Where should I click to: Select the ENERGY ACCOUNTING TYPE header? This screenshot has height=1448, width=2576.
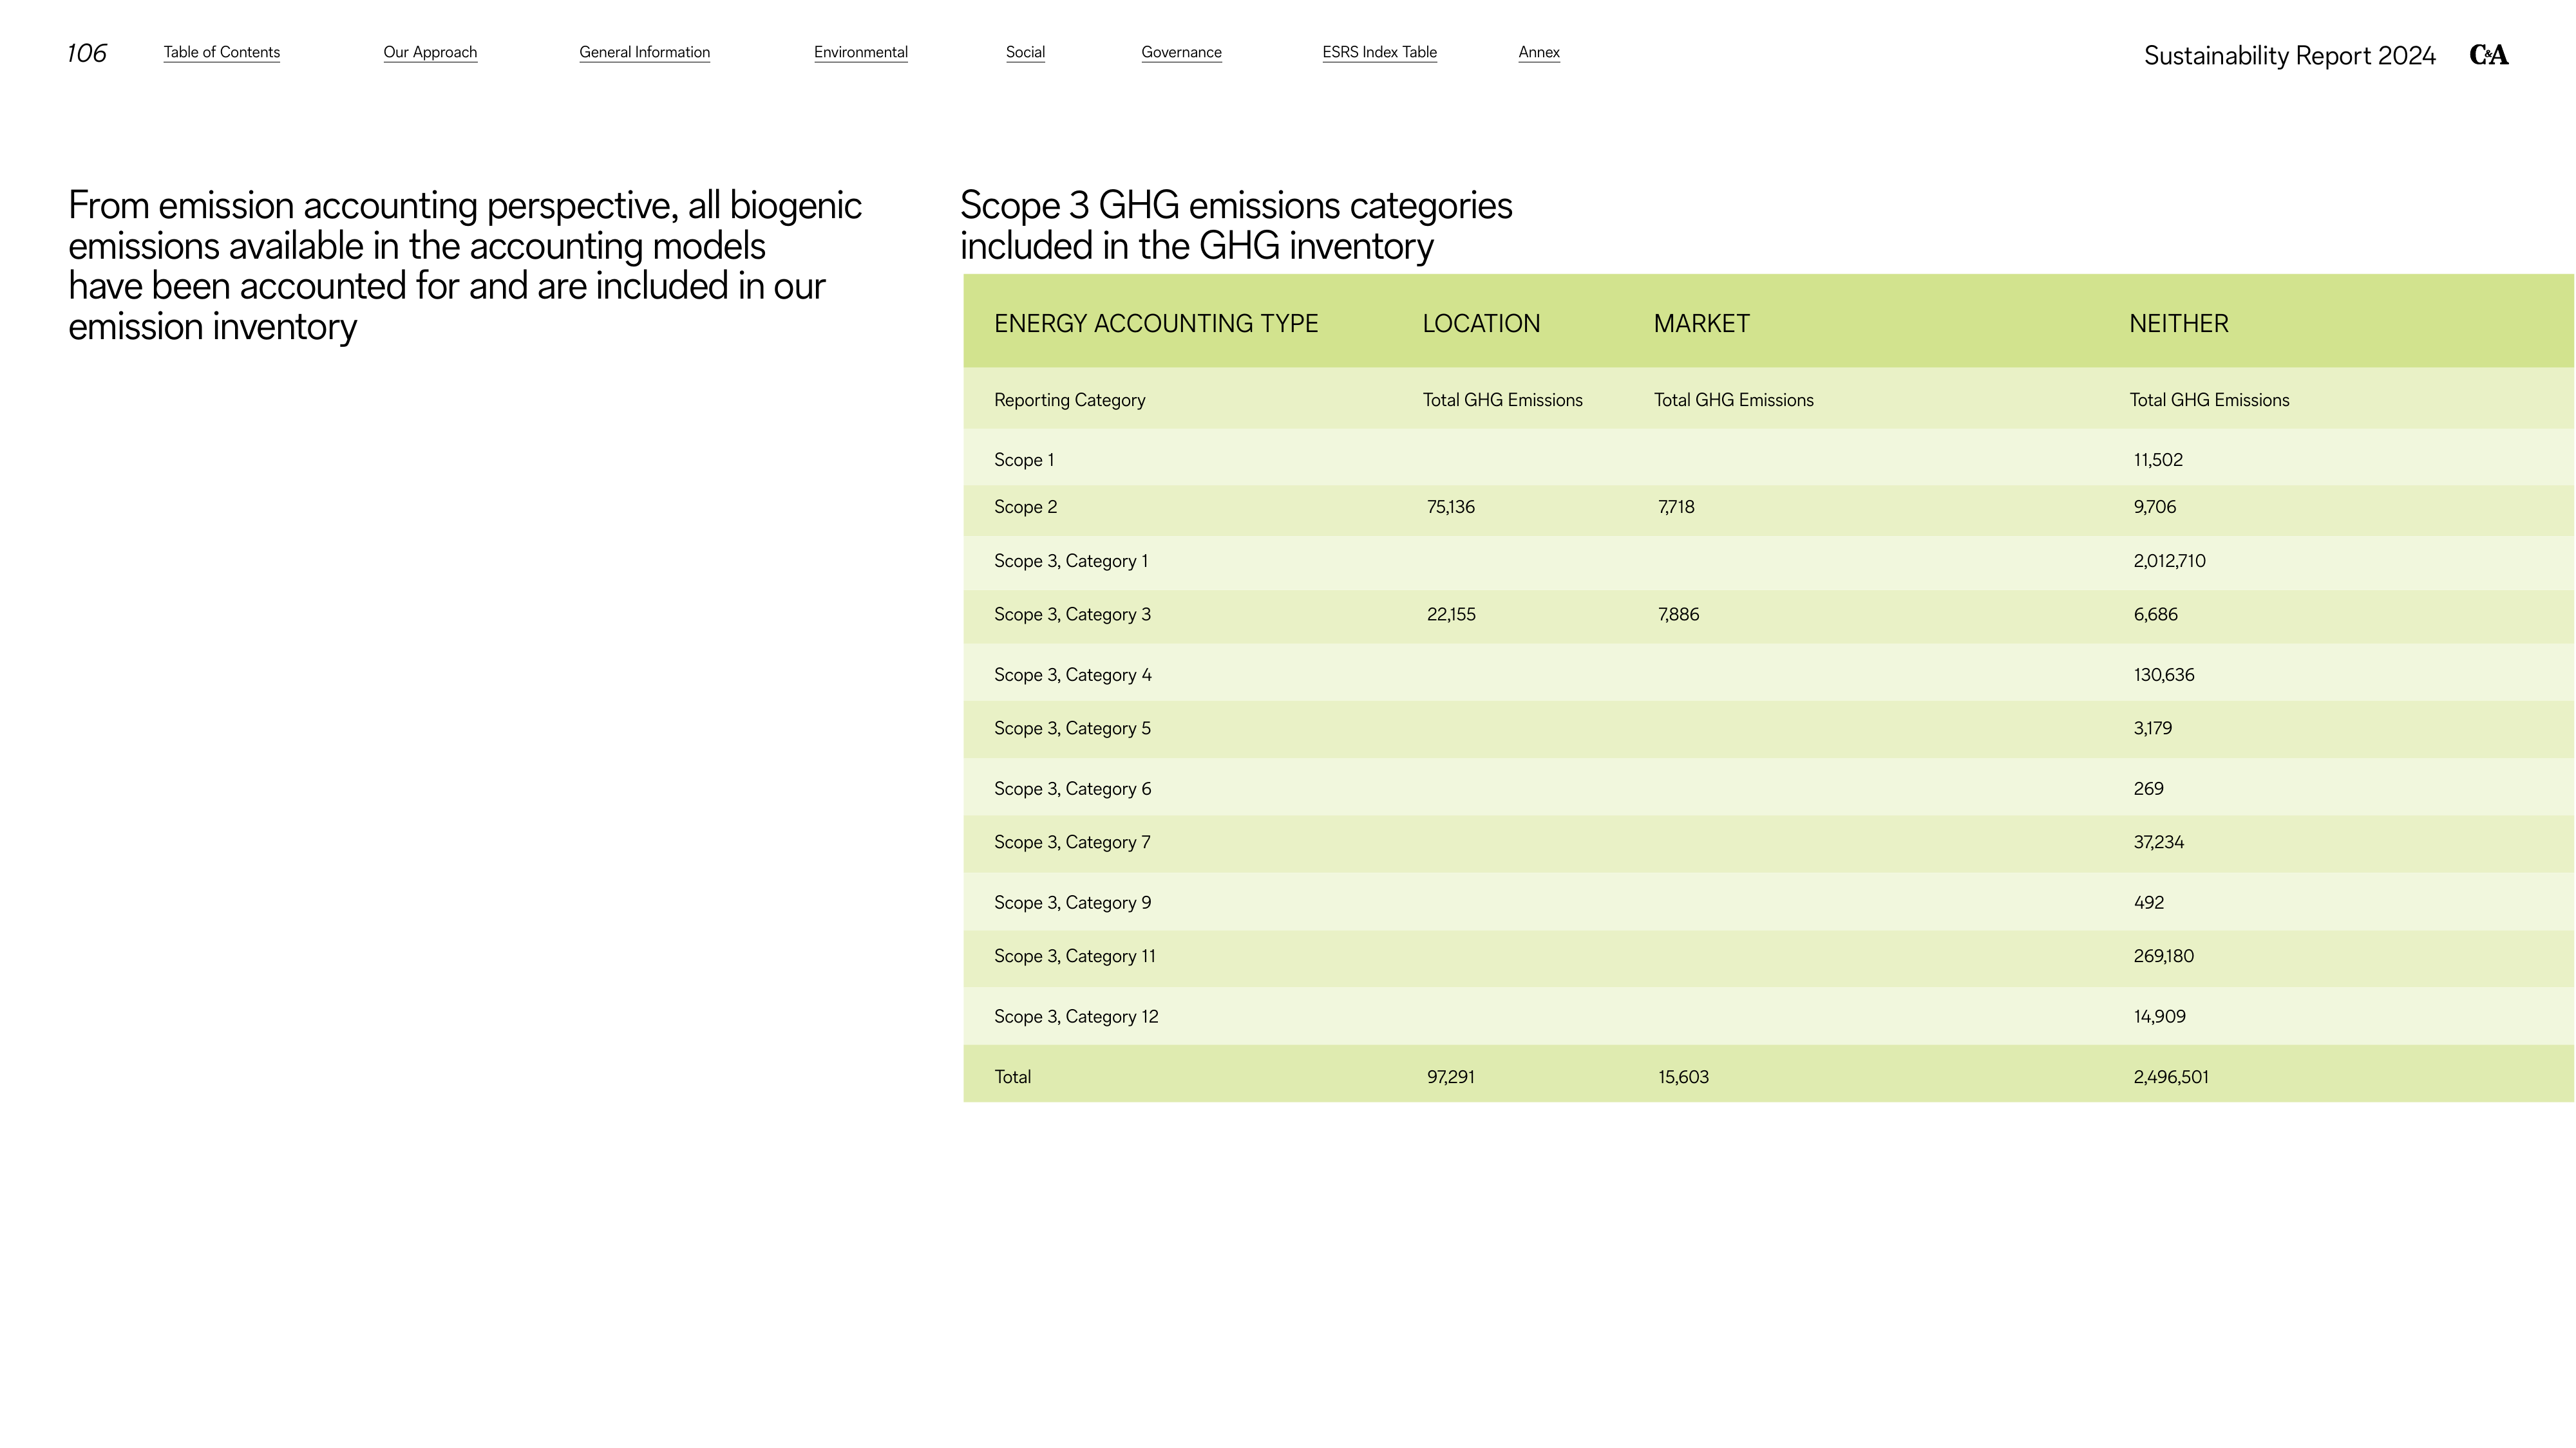(x=1155, y=324)
